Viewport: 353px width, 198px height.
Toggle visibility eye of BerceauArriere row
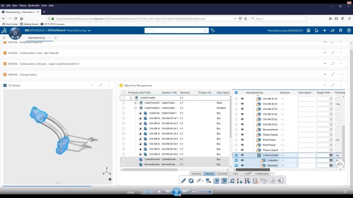coord(242,129)
